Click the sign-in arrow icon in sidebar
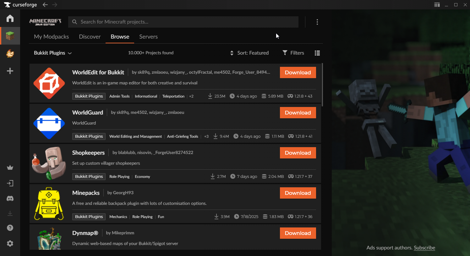 pos(10,183)
